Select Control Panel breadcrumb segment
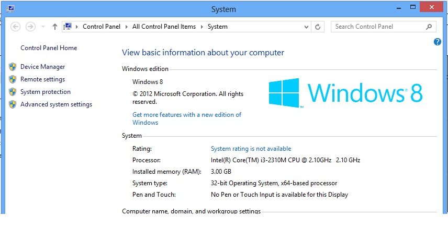 [102, 27]
